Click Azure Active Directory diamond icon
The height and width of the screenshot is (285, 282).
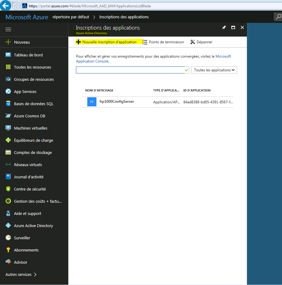pos(8,225)
